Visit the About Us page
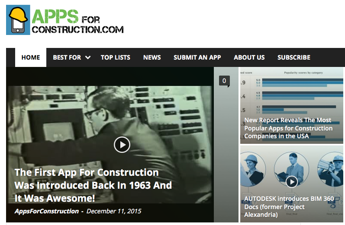Screen dimensions: 345x225 coord(249,57)
